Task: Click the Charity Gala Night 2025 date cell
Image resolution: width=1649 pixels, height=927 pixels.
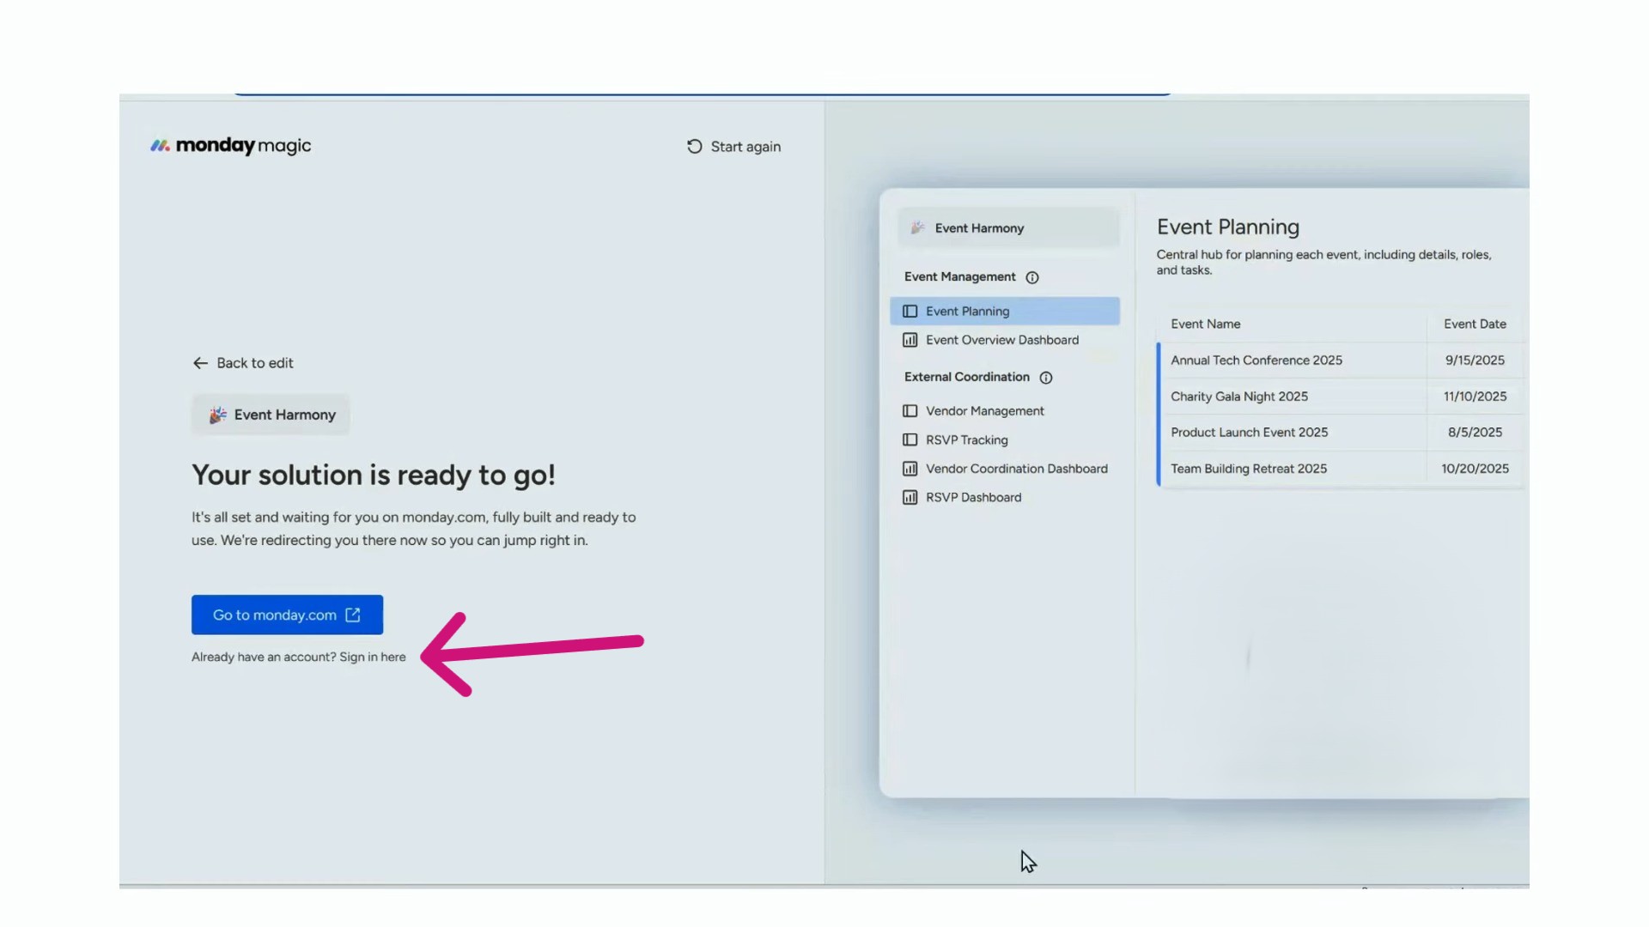Action: [1474, 397]
